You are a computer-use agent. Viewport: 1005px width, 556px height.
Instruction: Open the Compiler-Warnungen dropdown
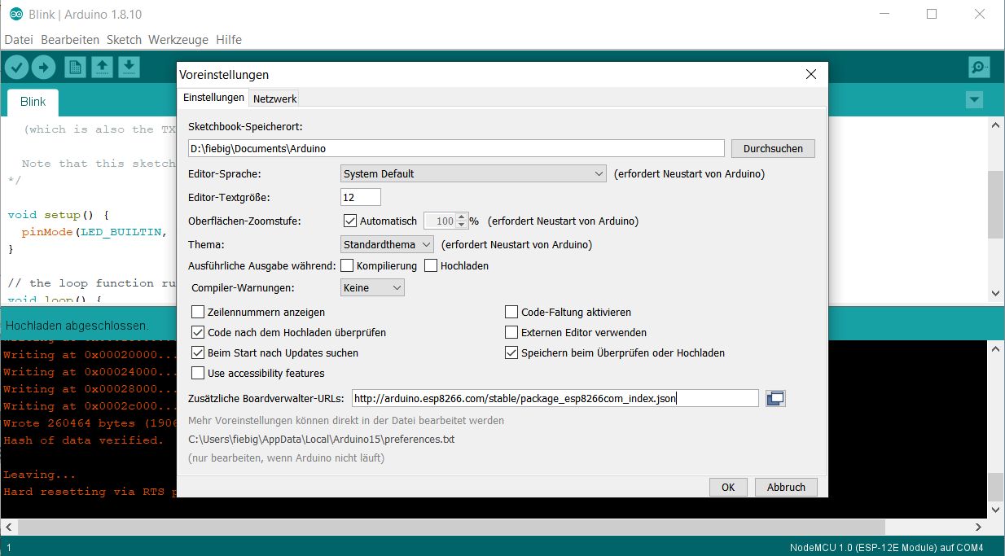[372, 287]
